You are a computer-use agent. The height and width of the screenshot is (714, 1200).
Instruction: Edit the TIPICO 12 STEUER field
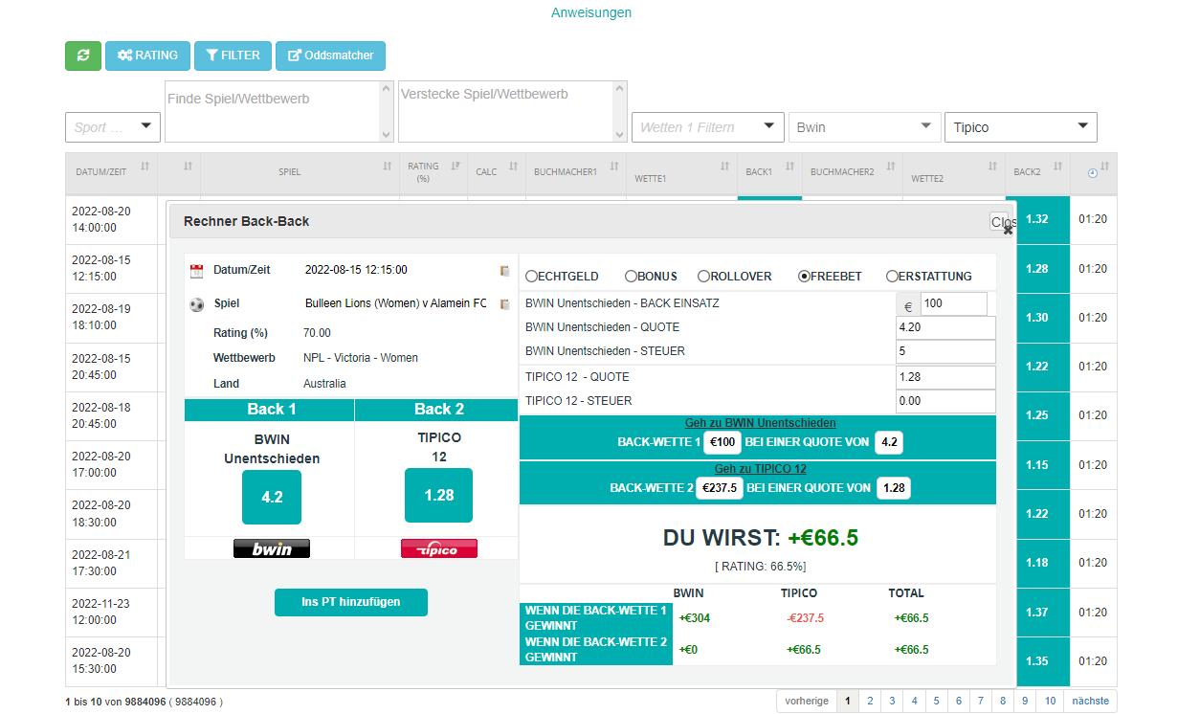945,402
